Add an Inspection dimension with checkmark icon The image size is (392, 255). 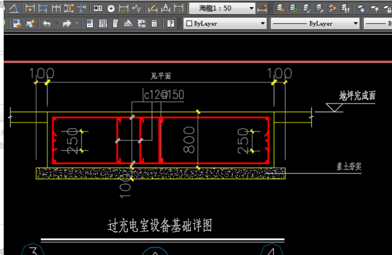[x=124, y=8]
